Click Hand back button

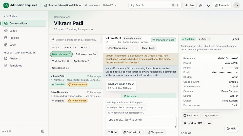[148, 48]
